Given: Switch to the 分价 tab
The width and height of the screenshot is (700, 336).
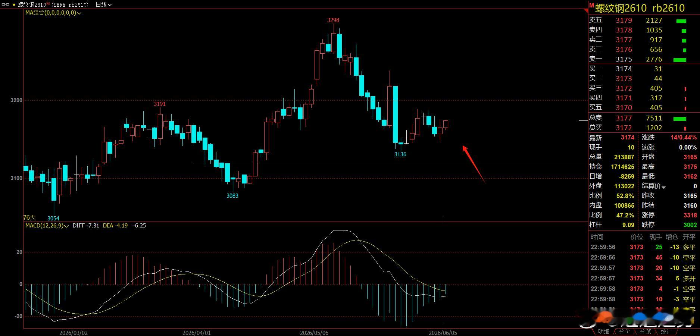Looking at the screenshot, I should click(624, 332).
